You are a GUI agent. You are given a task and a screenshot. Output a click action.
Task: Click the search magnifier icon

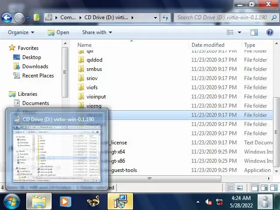click(x=274, y=17)
